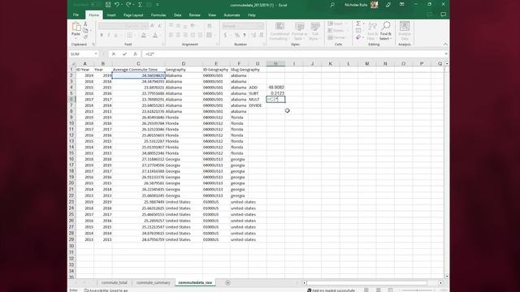Click the vertical scrollbar down arrow
Viewport: 520px width, 292px height.
(447, 276)
